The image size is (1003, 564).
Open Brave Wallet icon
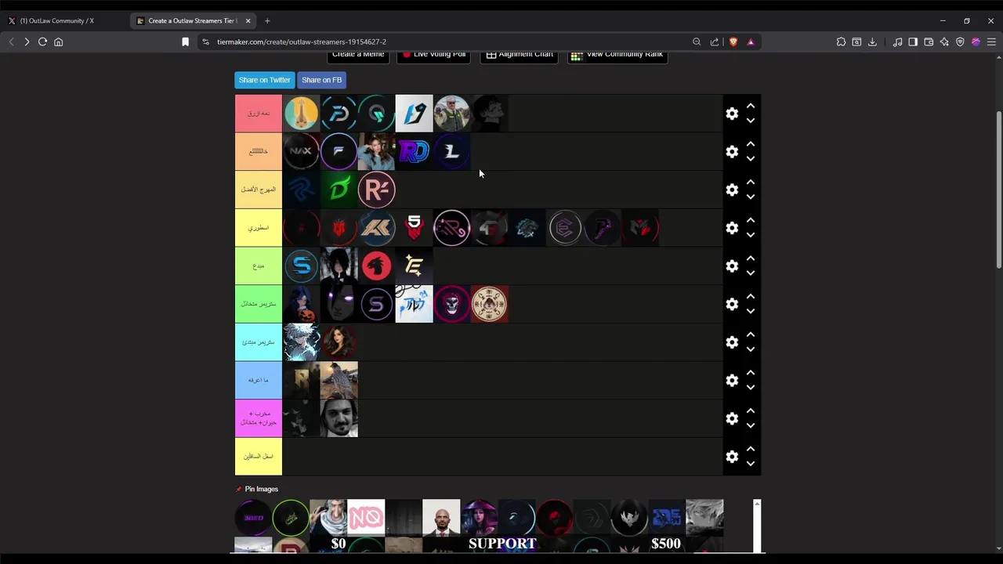(x=929, y=42)
